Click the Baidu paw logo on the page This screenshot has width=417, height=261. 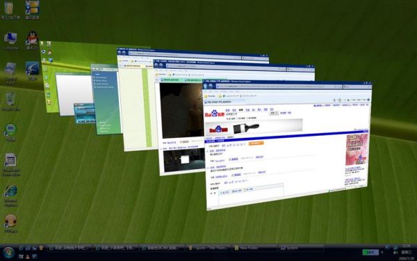click(x=214, y=114)
